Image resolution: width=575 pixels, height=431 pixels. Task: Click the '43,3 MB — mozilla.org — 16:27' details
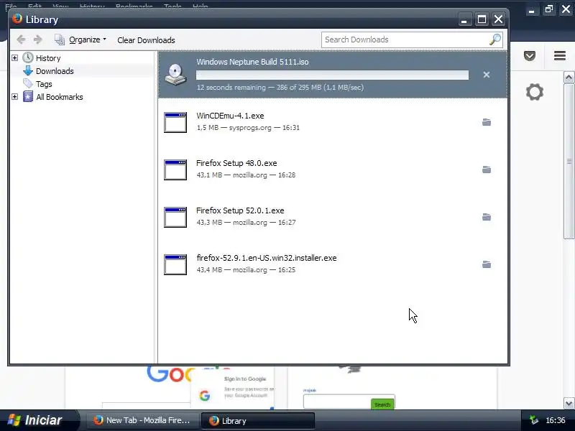246,223
